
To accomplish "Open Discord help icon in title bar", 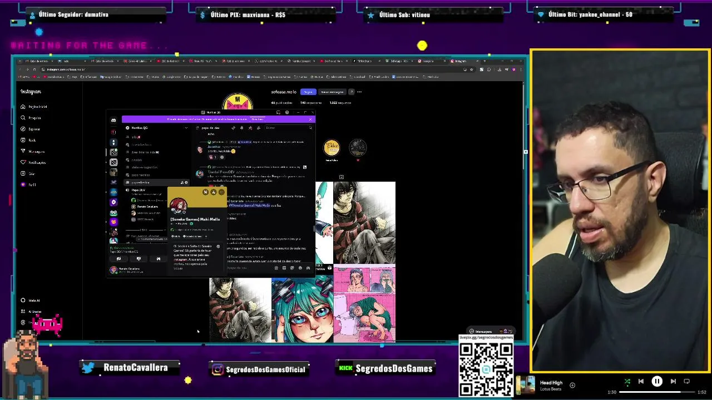I will (x=287, y=112).
